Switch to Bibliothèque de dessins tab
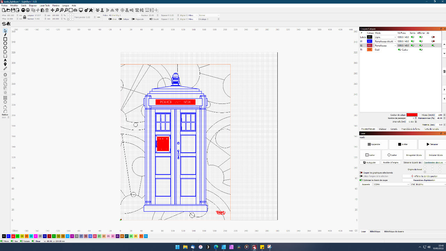Viewport: 446px width, 251px height. pos(394,231)
